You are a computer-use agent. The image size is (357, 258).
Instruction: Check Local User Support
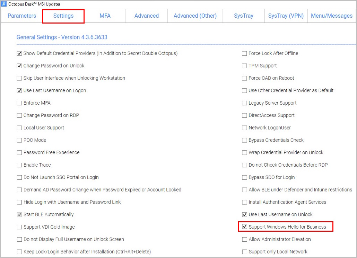point(19,128)
